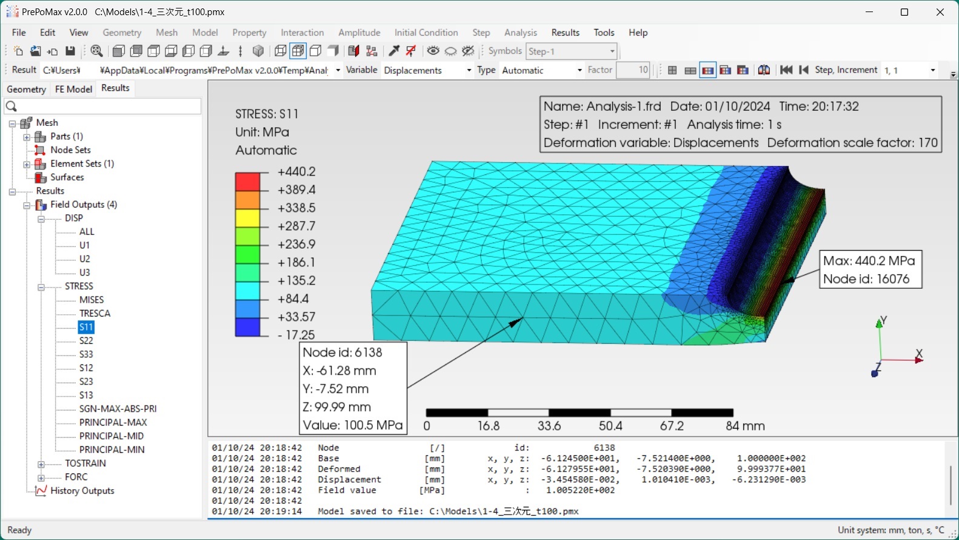
Task: Click the Parts folder icon in the tree
Action: tap(41, 137)
